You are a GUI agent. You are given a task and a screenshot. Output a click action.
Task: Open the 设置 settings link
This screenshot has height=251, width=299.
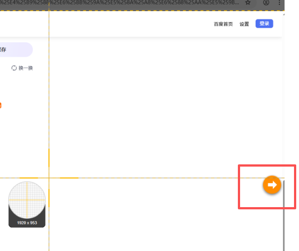(x=245, y=24)
